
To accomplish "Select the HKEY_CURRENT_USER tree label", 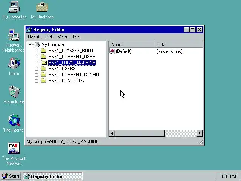I will click(72, 57).
